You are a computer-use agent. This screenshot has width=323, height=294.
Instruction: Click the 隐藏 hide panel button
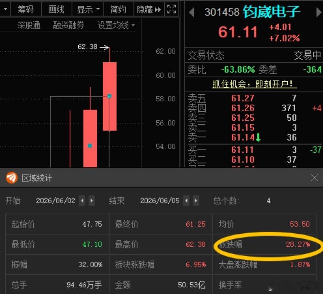click(x=149, y=9)
